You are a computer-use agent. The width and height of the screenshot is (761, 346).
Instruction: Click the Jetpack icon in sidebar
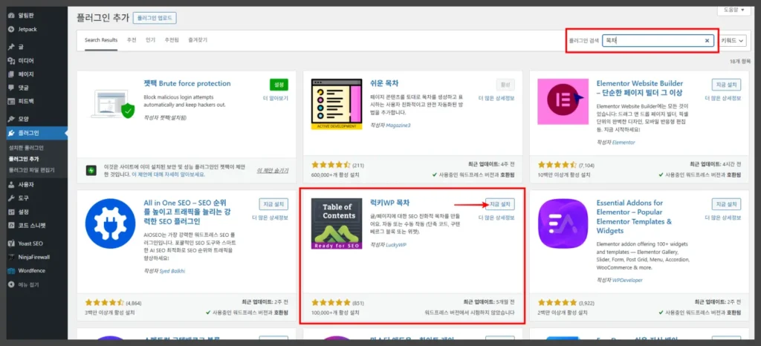12,29
